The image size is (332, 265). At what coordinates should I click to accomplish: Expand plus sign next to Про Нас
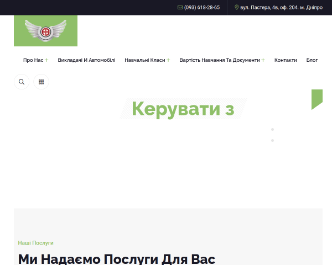[x=46, y=60]
